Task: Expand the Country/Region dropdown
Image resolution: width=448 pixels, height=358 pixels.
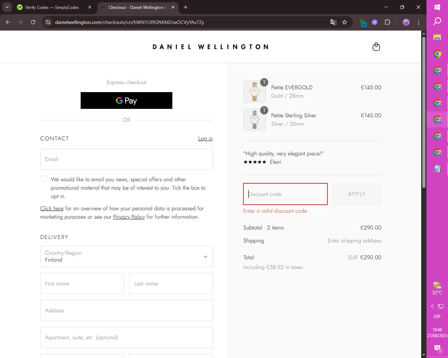Action: [x=126, y=257]
